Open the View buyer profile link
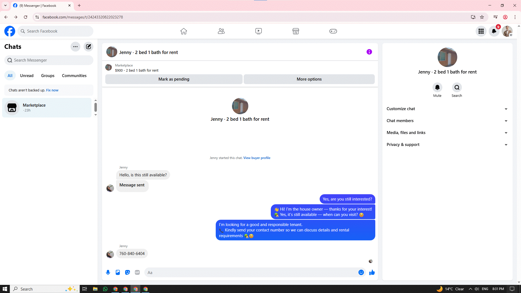 (x=257, y=158)
